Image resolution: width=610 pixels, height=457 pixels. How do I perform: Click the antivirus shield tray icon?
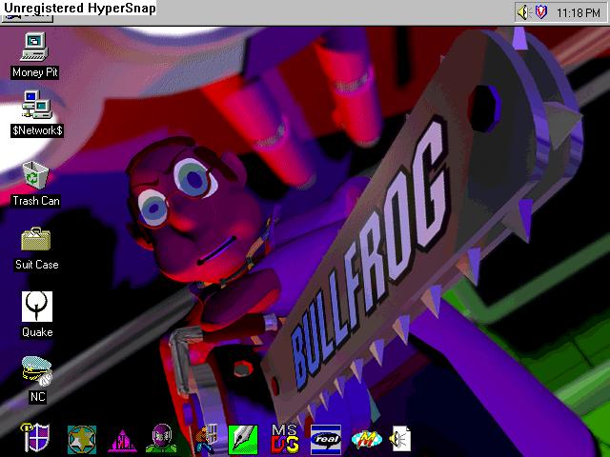tap(539, 12)
